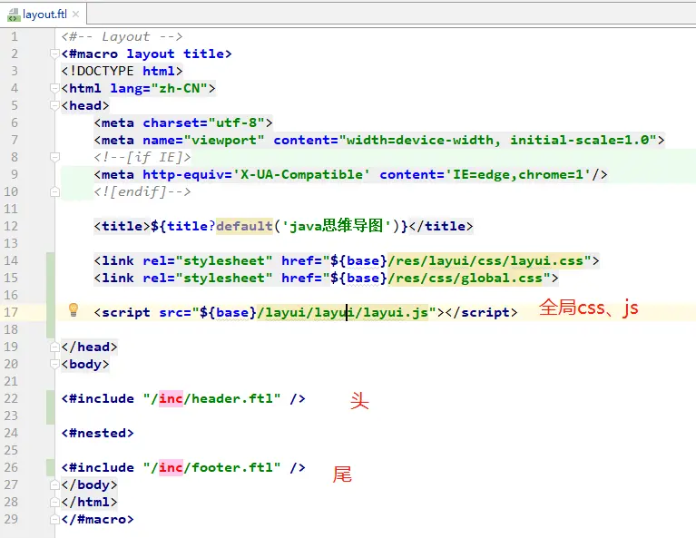Click the meta charset utf-8 line

pyautogui.click(x=183, y=122)
